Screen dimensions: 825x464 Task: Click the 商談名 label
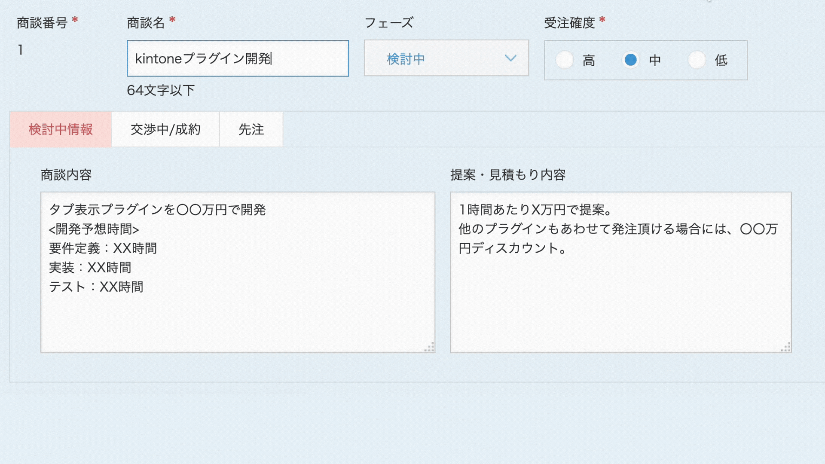146,23
